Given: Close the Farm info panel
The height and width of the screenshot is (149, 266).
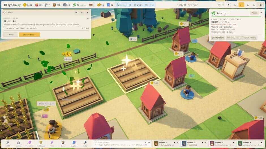Looking at the screenshot, I should [x=261, y=13].
